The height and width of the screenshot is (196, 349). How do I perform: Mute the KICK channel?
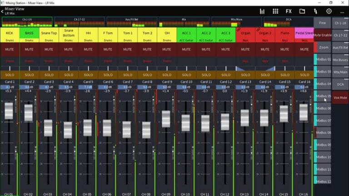10,49
